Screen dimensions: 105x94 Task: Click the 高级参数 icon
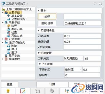point(6,59)
